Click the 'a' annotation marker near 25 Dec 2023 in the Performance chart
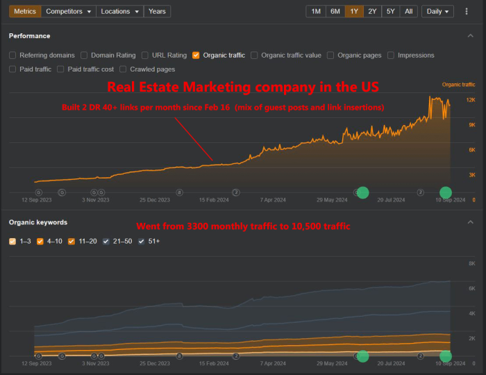 pos(179,192)
